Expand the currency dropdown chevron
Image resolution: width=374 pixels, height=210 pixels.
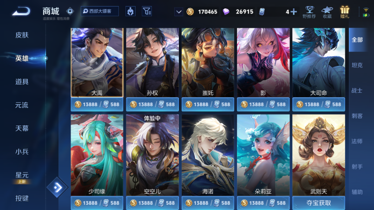pos(179,12)
